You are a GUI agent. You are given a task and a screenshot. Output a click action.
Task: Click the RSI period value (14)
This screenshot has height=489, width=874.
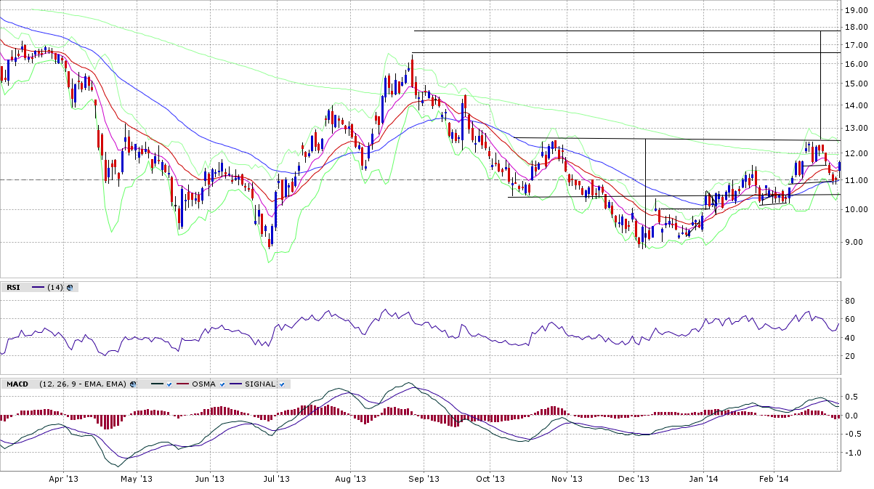[54, 288]
